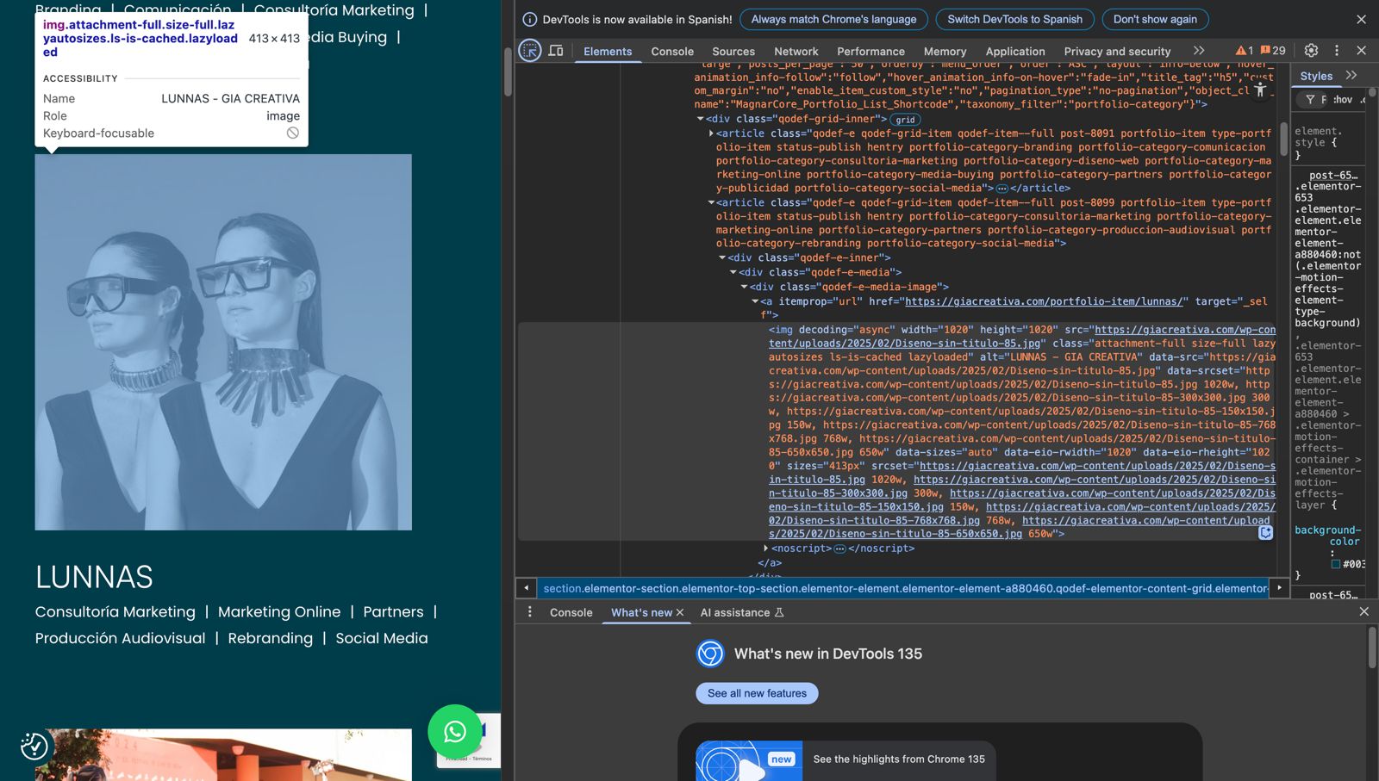Open the drawer three-dot menu beside Console
1379x781 pixels.
(529, 612)
